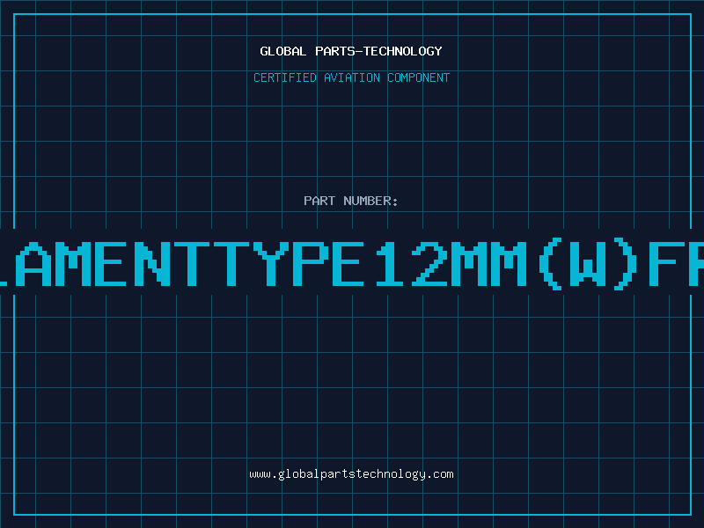Select the CERTIFIED AVIATION COMPONENT subtitle
The height and width of the screenshot is (528, 704).
(x=351, y=77)
